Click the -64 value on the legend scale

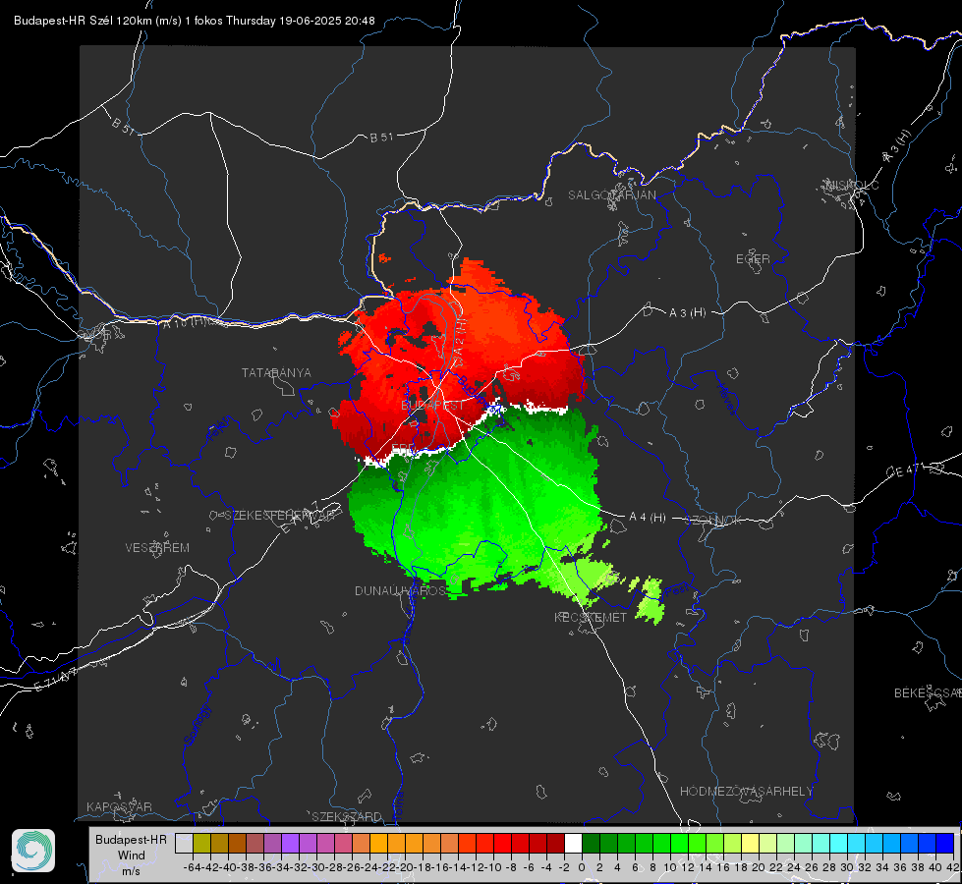point(193,867)
